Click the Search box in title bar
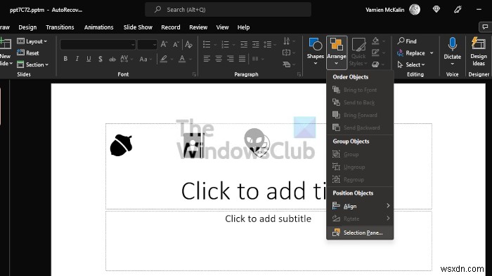The width and height of the screenshot is (492, 276). click(228, 10)
